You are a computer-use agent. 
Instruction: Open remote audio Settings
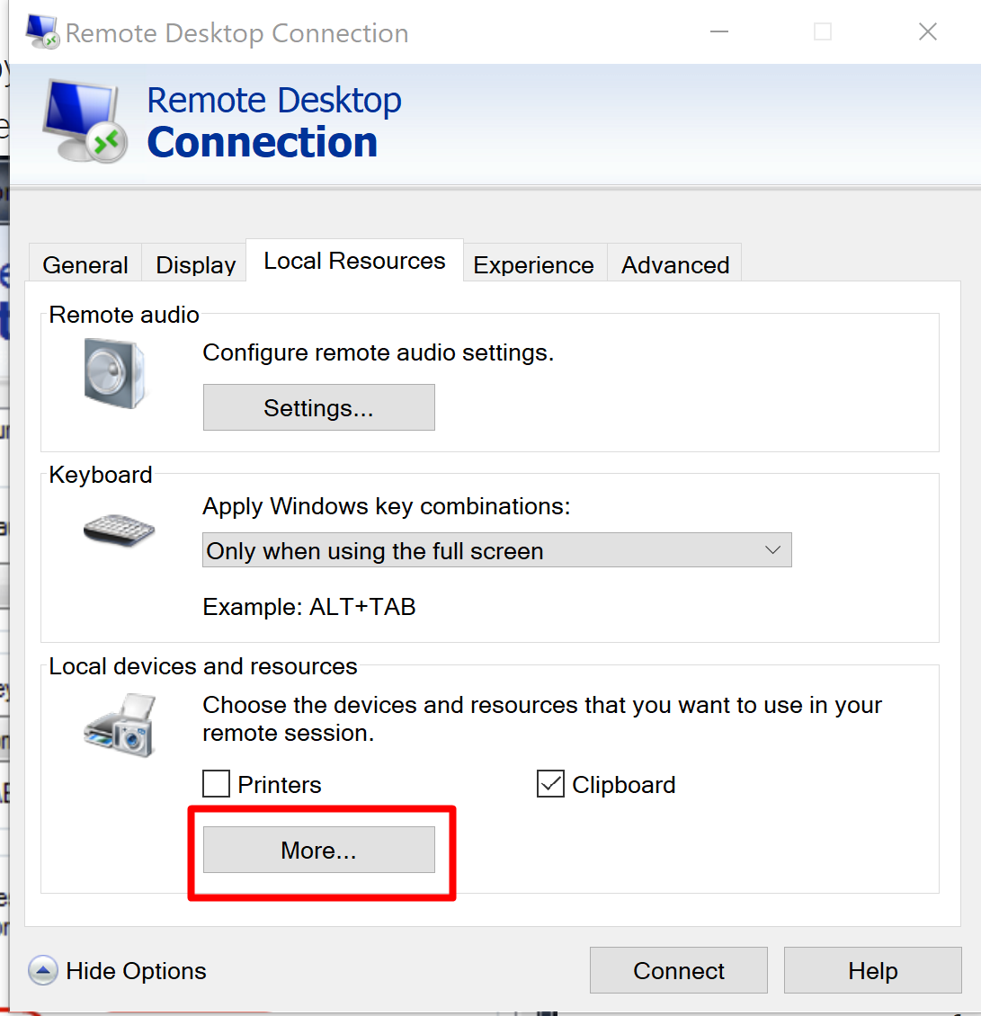[318, 408]
